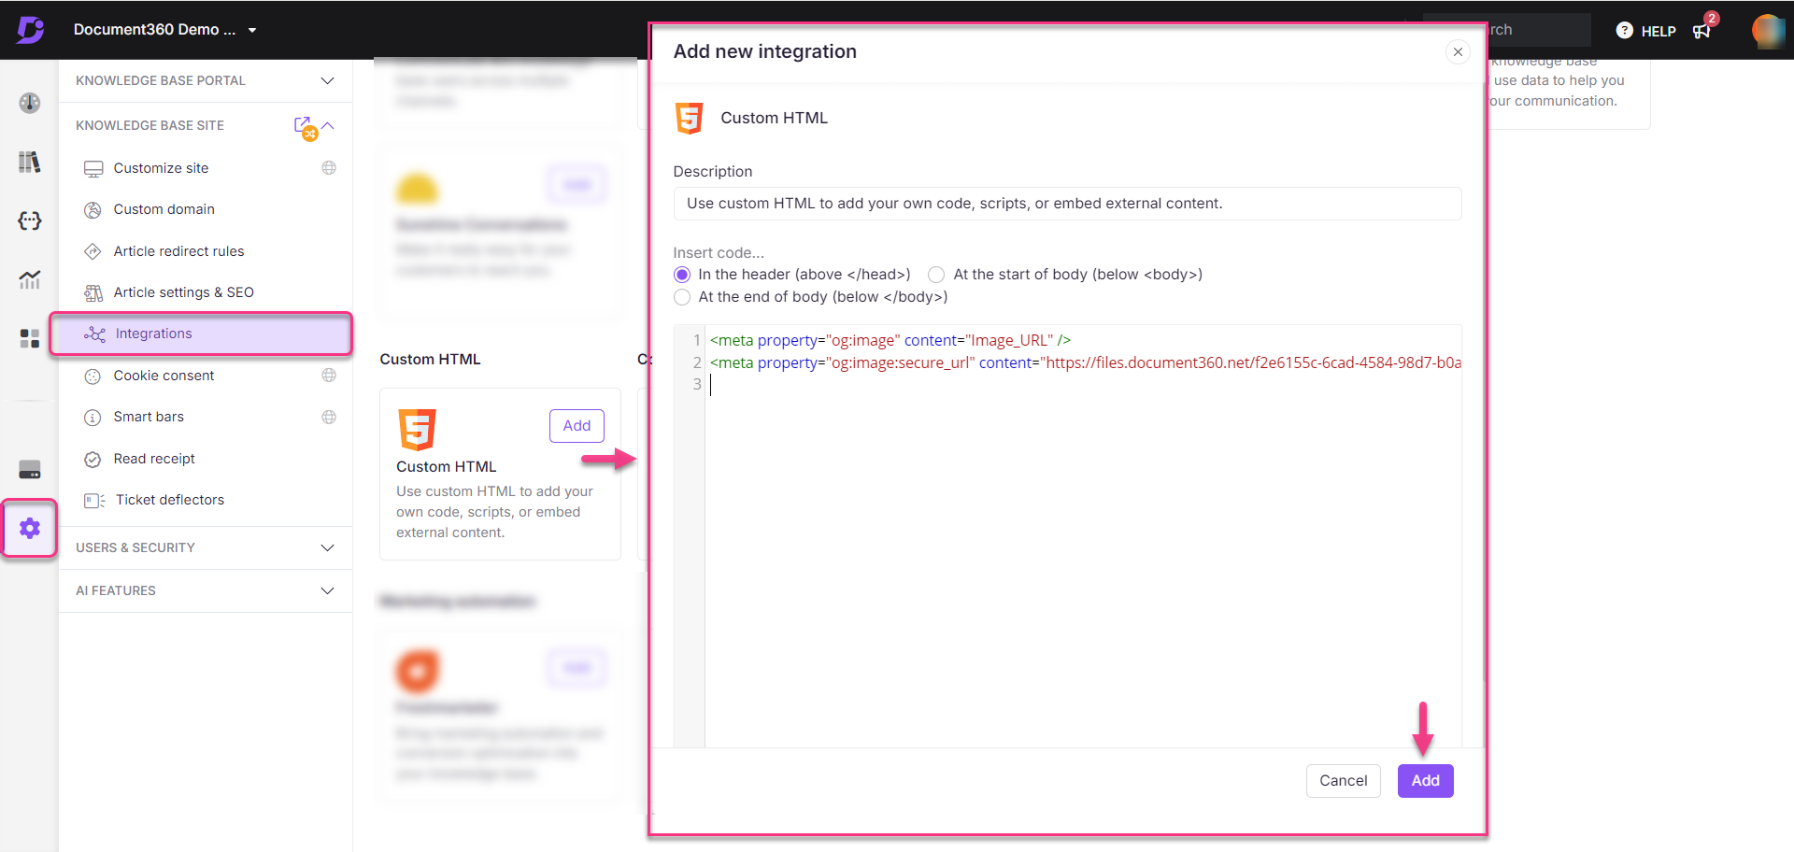Open Customize site settings
Image resolution: width=1794 pixels, height=852 pixels.
coord(161,168)
